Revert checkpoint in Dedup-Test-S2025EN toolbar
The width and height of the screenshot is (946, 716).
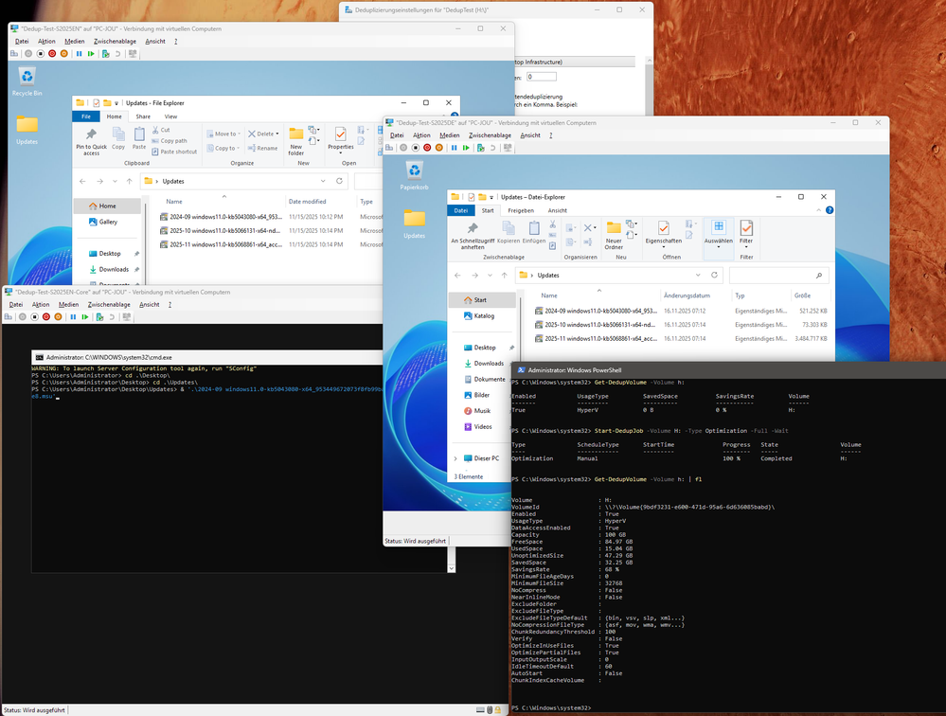[117, 54]
